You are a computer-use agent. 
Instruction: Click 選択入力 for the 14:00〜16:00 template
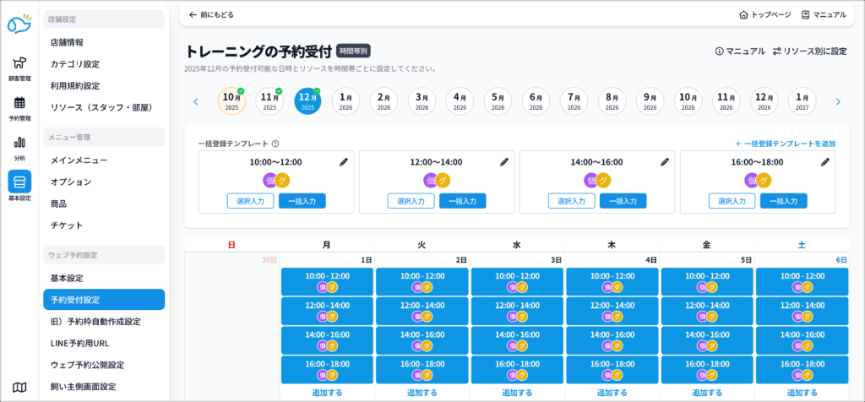tap(571, 201)
